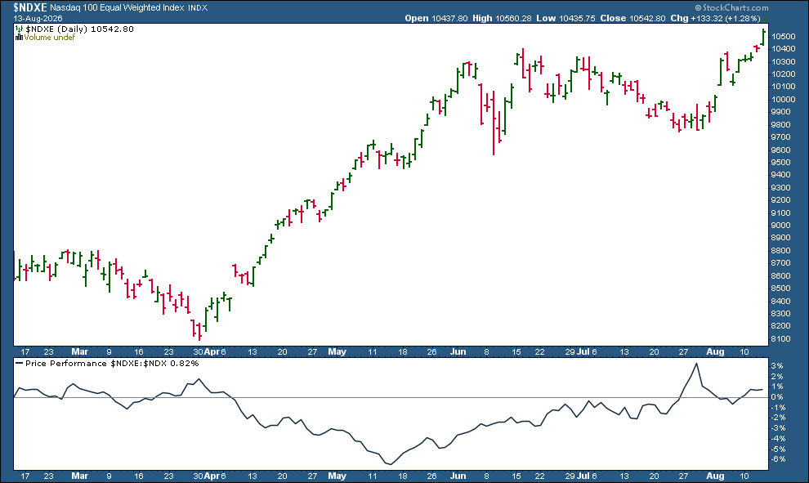Click the 9300 price axis label

pos(781,187)
